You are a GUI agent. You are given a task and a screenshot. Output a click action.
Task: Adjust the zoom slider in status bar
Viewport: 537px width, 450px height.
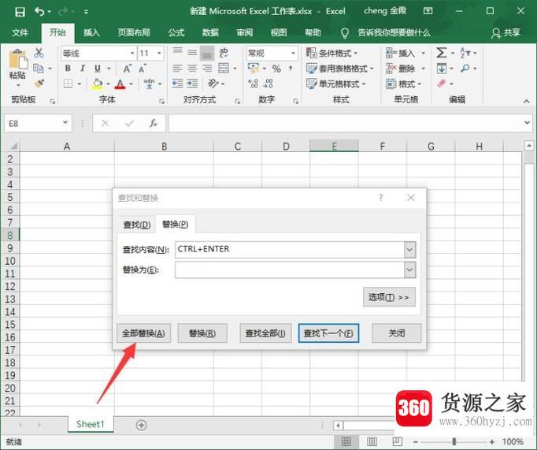pos(454,441)
